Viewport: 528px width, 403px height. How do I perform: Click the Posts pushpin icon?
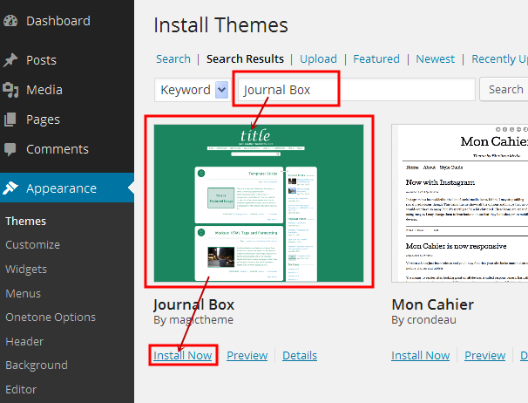pos(10,60)
